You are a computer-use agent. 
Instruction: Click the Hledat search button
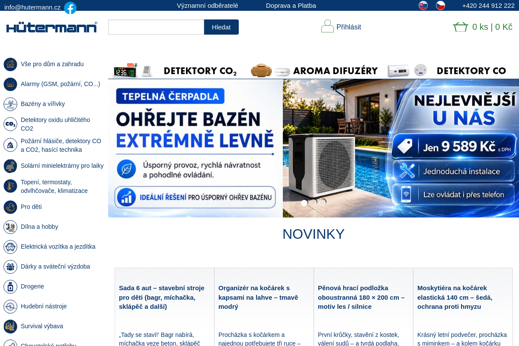pyautogui.click(x=221, y=27)
